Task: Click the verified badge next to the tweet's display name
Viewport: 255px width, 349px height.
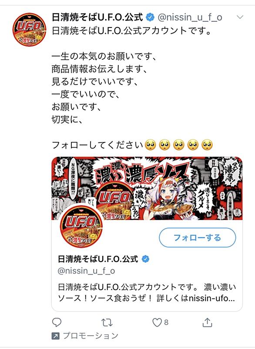Action: [150, 17]
